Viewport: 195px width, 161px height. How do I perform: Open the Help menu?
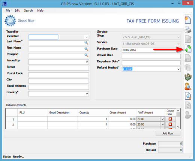tap(40, 10)
